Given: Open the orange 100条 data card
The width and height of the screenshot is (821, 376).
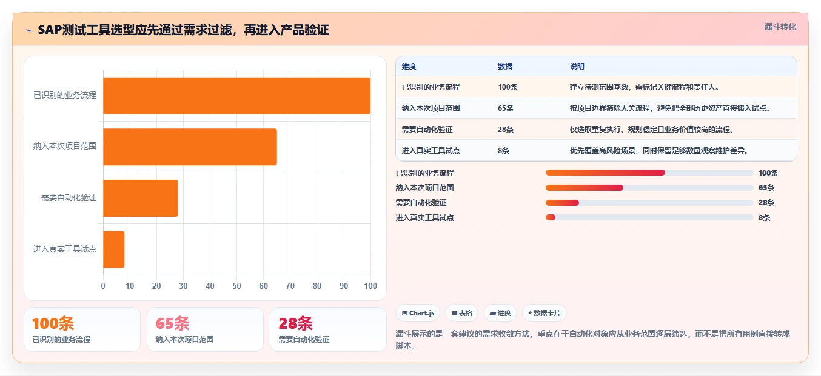Looking at the screenshot, I should (82, 329).
